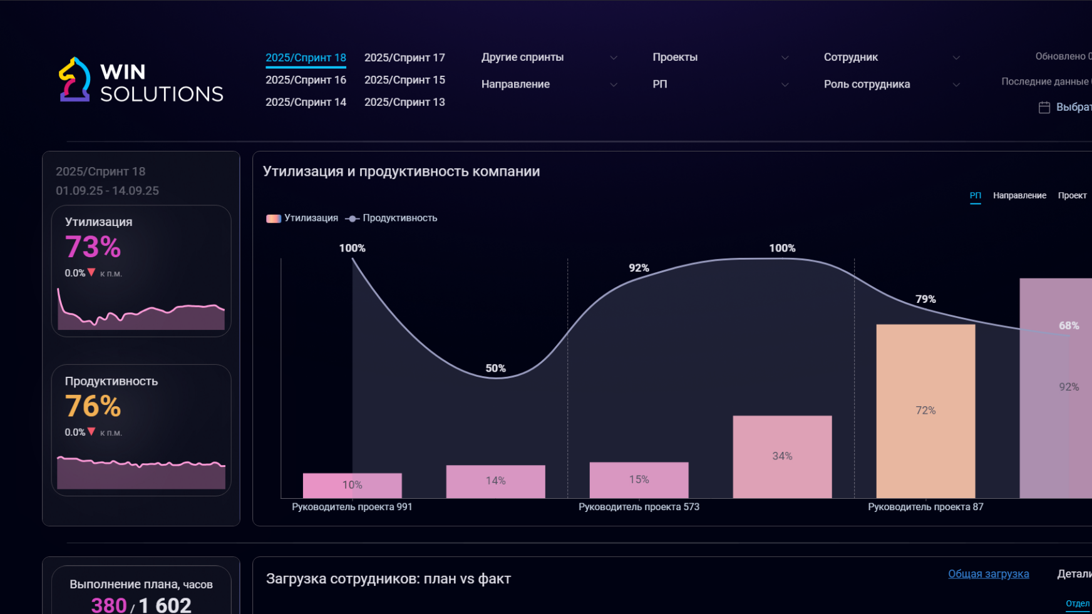The width and height of the screenshot is (1092, 614).
Task: Switch chart grouping to Проект
Action: 1072,196
